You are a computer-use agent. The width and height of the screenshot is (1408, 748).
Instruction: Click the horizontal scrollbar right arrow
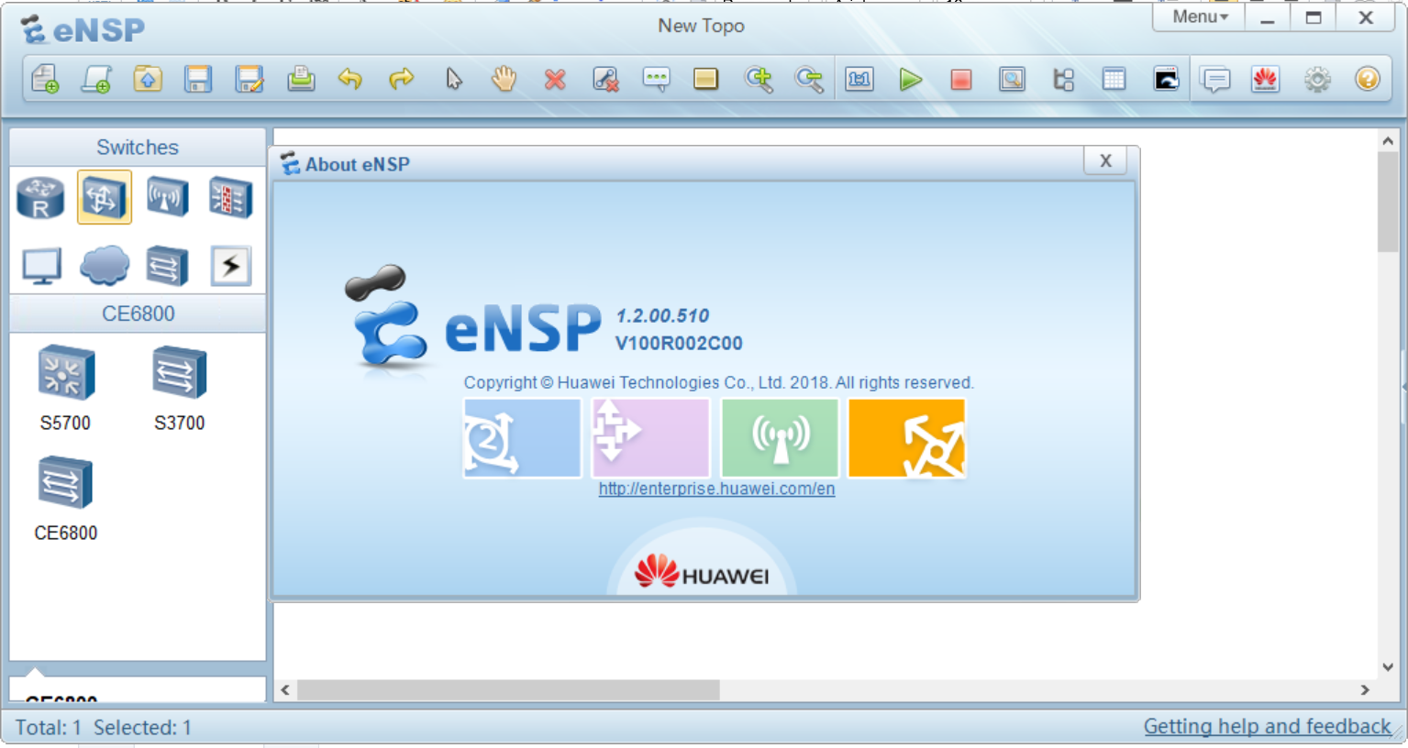(x=1365, y=690)
